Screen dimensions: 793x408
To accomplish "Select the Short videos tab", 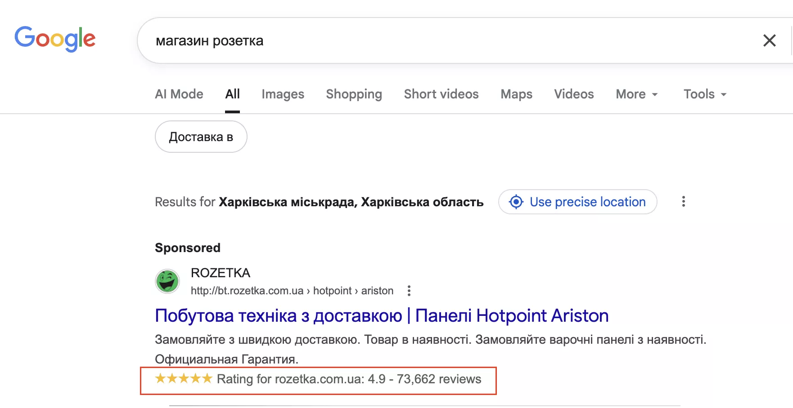I will [441, 94].
